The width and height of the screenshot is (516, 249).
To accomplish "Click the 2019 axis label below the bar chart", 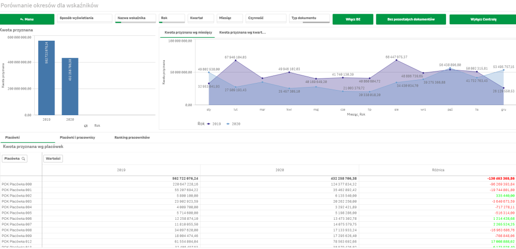I will click(x=46, y=120).
